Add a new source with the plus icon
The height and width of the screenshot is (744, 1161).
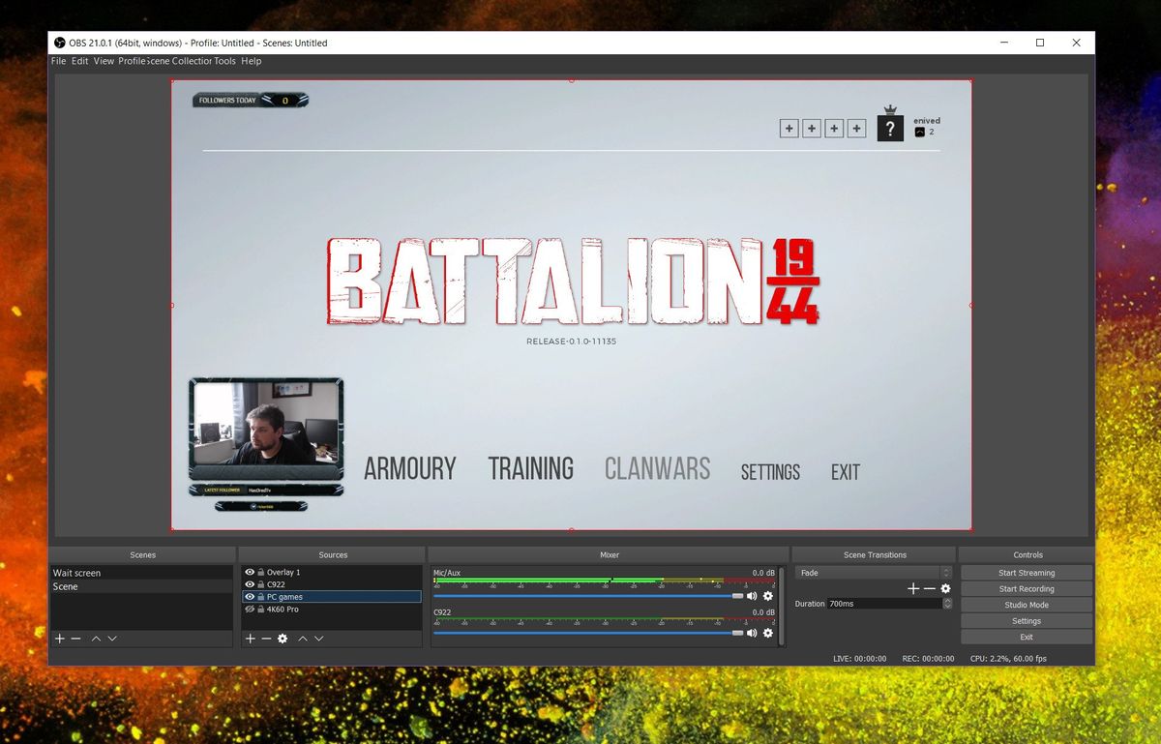pyautogui.click(x=250, y=638)
